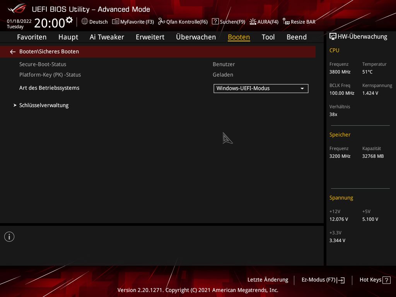Click +12V value 12.076 V
This screenshot has width=396, height=297.
pyautogui.click(x=339, y=219)
